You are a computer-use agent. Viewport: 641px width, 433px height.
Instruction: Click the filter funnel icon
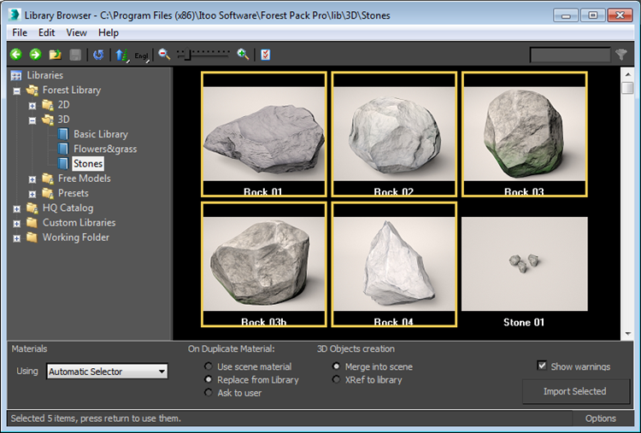621,55
